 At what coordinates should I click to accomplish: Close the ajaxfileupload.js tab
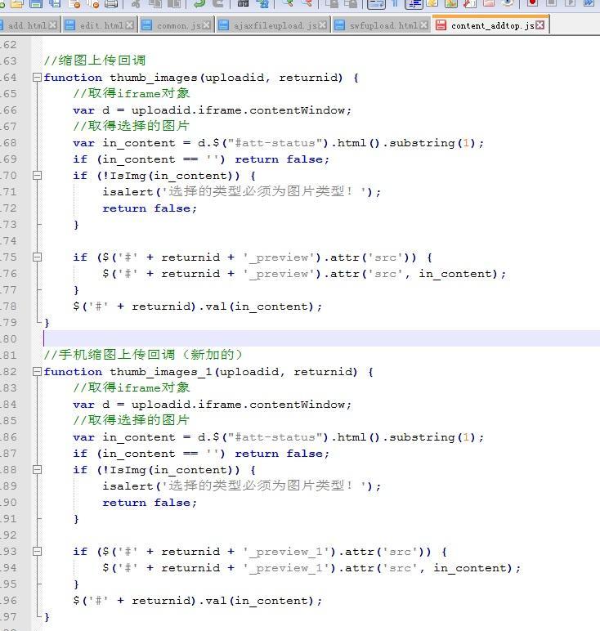point(322,25)
